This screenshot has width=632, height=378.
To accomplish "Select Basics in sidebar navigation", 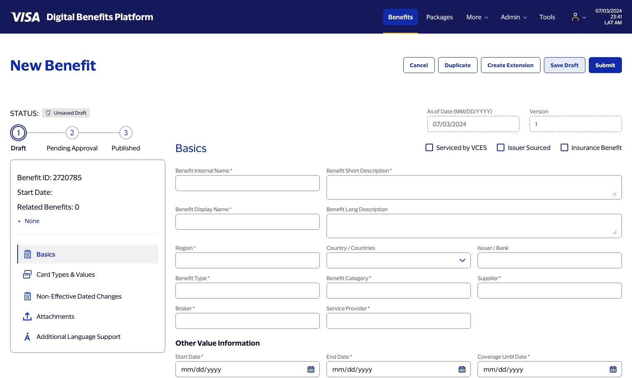I will [88, 254].
